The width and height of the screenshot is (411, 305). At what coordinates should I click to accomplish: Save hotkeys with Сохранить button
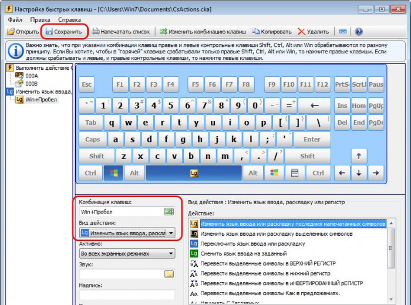63,32
